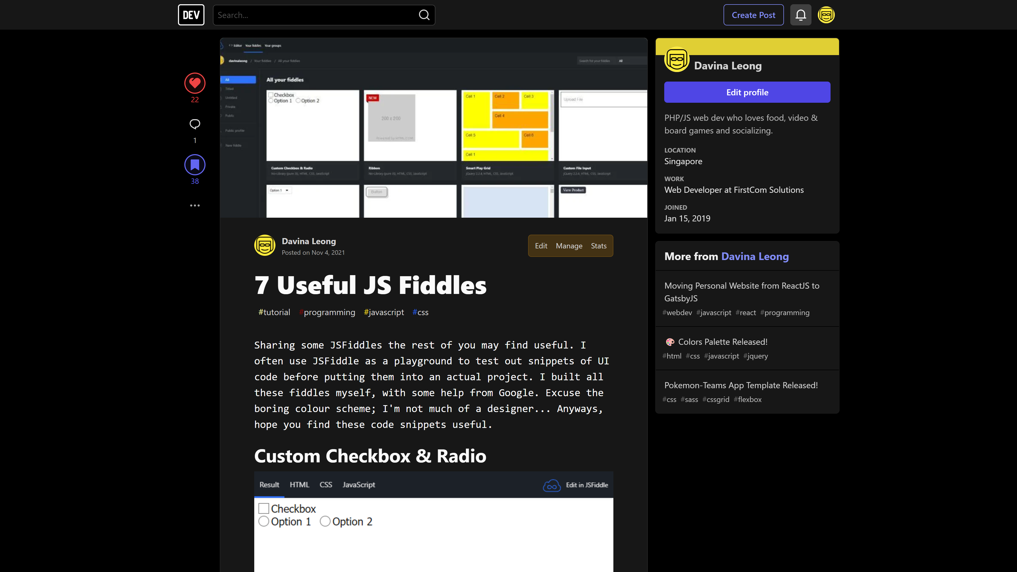The height and width of the screenshot is (572, 1017).
Task: Switch to the HTML tab
Action: pyautogui.click(x=299, y=484)
